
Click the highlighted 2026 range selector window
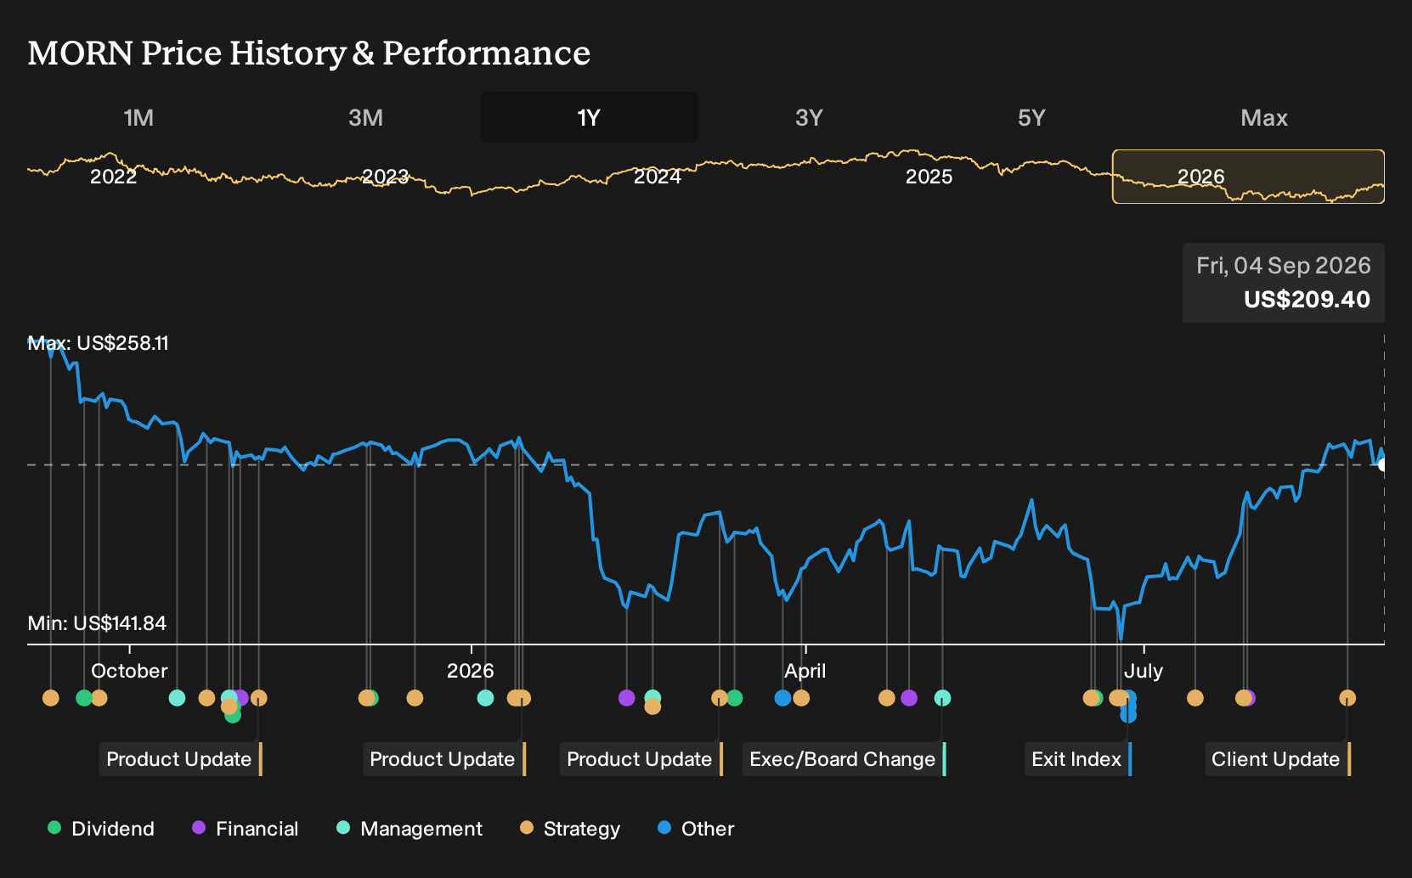click(x=1248, y=177)
